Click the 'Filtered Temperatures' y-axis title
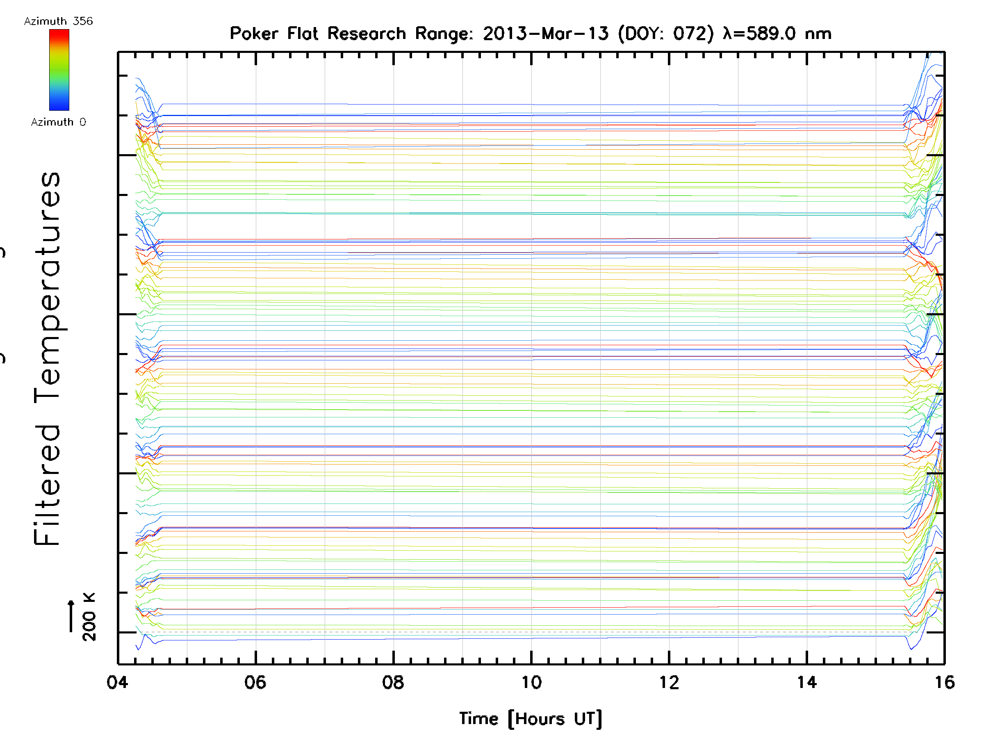This screenshot has height=738, width=984. [47, 359]
